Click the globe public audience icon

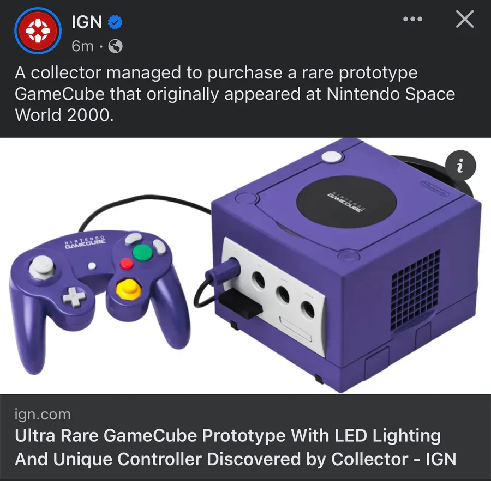(x=115, y=46)
